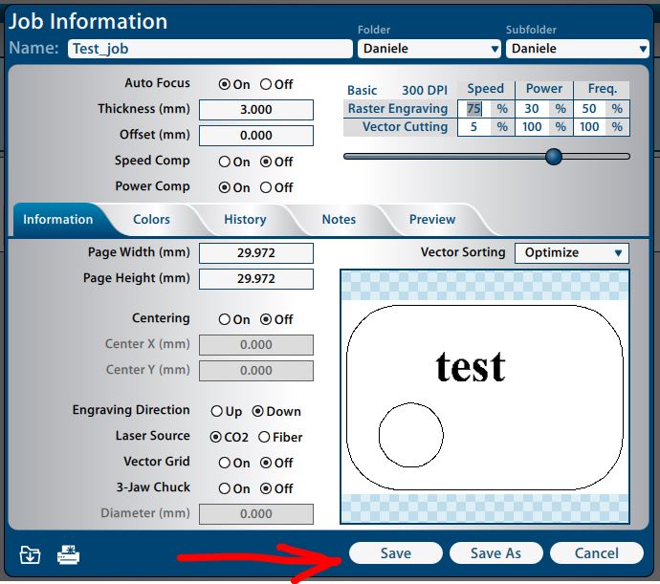The width and height of the screenshot is (660, 584).
Task: Click the Save button
Action: [396, 553]
